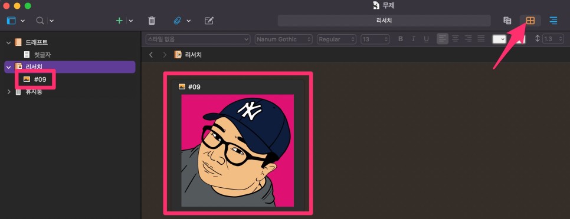The height and width of the screenshot is (219, 570).
Task: Open the Regular typeface dropdown
Action: (x=336, y=39)
